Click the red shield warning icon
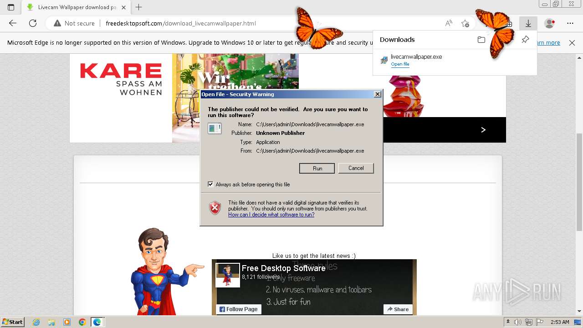Image resolution: width=583 pixels, height=328 pixels. (x=215, y=208)
